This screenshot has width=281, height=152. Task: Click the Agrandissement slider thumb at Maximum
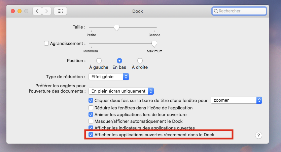pos(154,44)
